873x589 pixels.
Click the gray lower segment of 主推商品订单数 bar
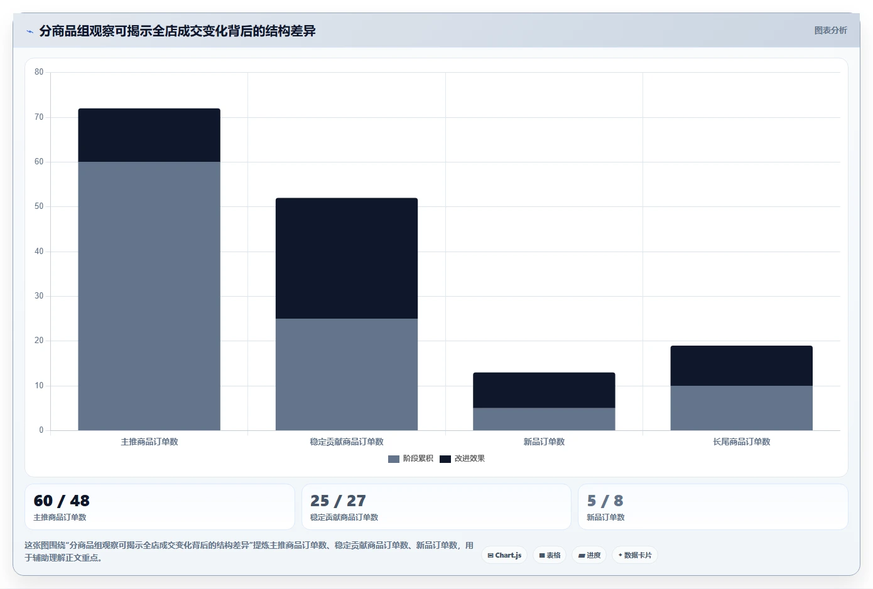tap(149, 296)
